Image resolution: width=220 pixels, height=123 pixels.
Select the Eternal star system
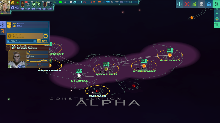pos(79,76)
